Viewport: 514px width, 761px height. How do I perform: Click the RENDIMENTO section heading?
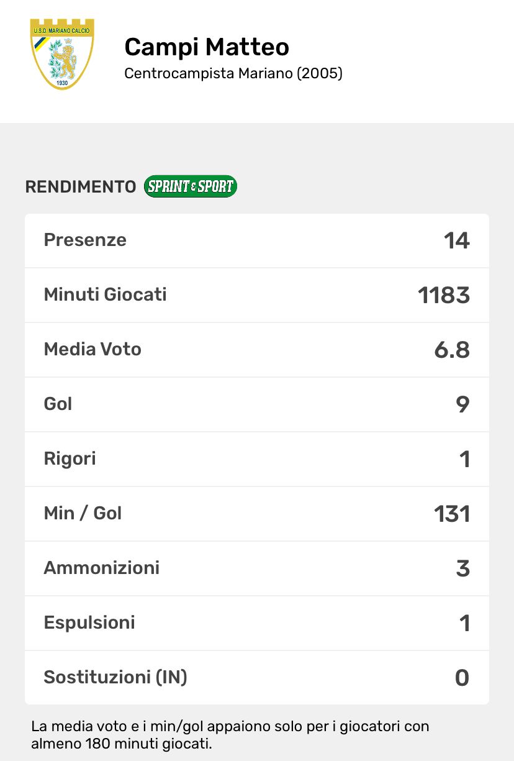[80, 187]
